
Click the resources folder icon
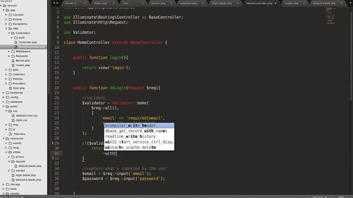8,139
